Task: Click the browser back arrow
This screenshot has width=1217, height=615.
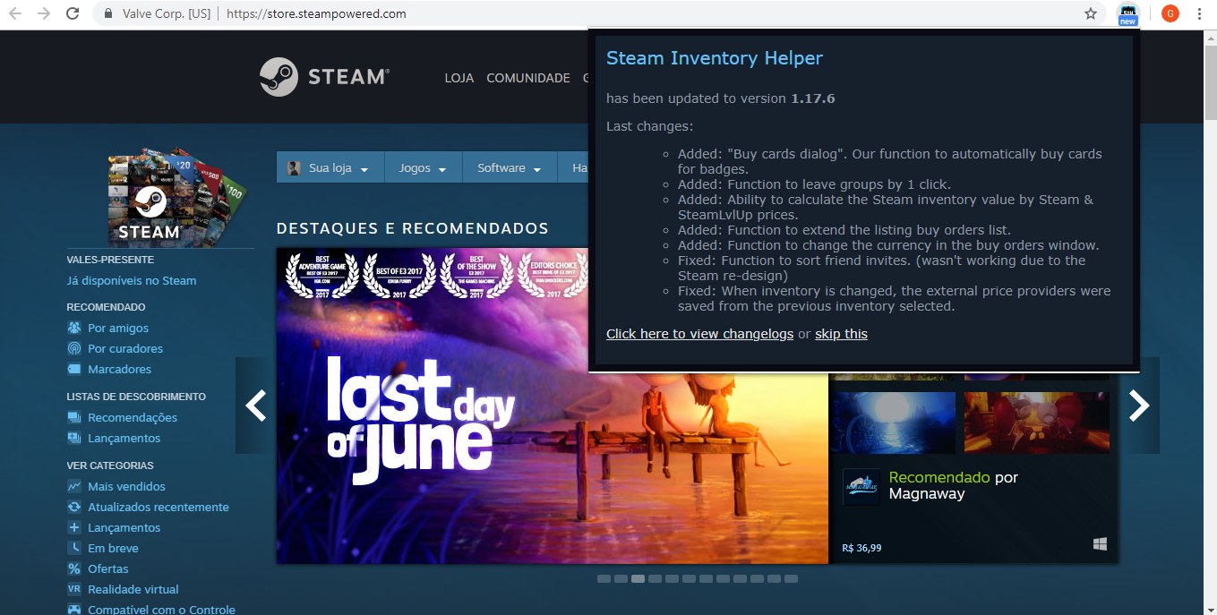Action: coord(15,13)
